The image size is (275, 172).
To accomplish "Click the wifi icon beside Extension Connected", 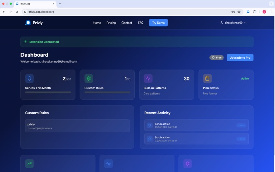I will (x=26, y=42).
